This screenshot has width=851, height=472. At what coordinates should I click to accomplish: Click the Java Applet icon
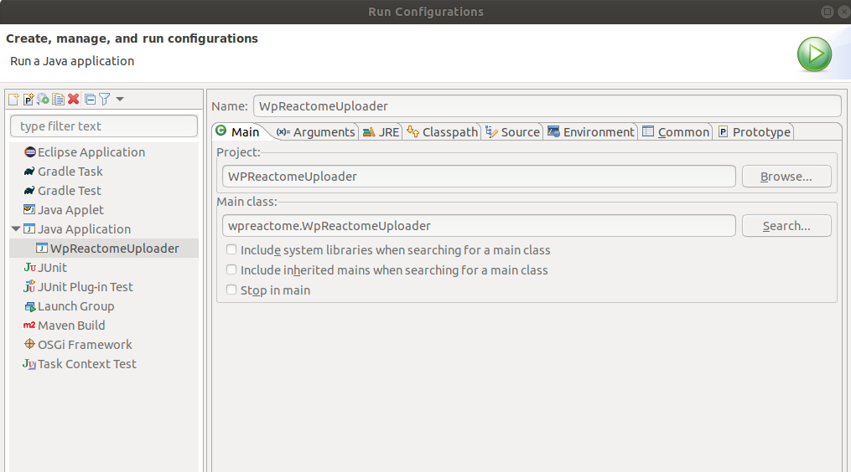click(x=29, y=209)
